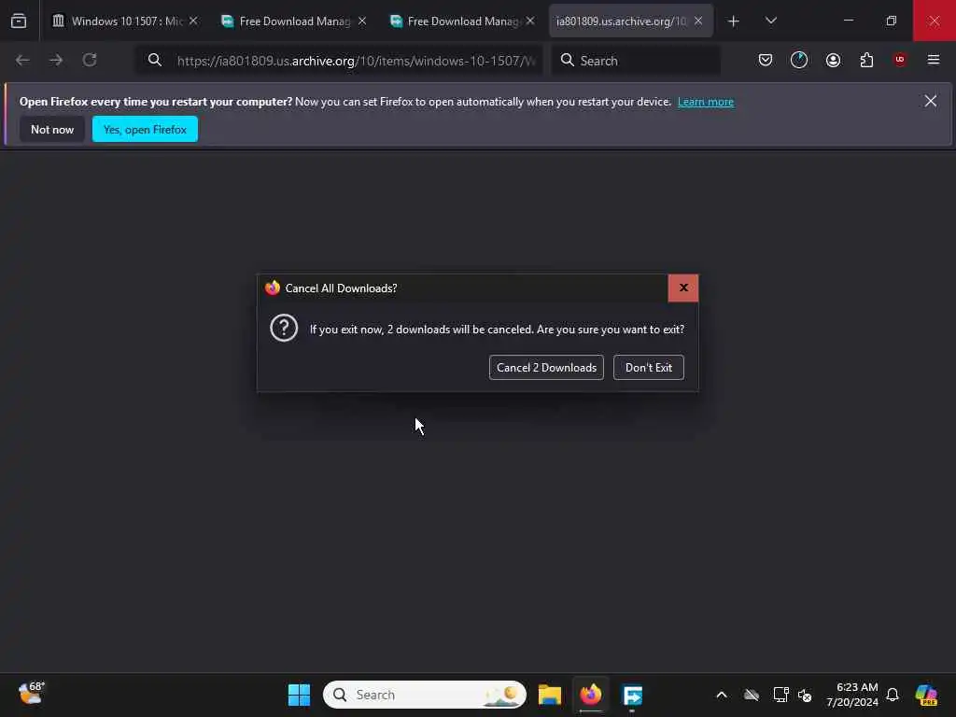The height and width of the screenshot is (717, 956).
Task: Restore down the Firefox window
Action: tap(891, 21)
